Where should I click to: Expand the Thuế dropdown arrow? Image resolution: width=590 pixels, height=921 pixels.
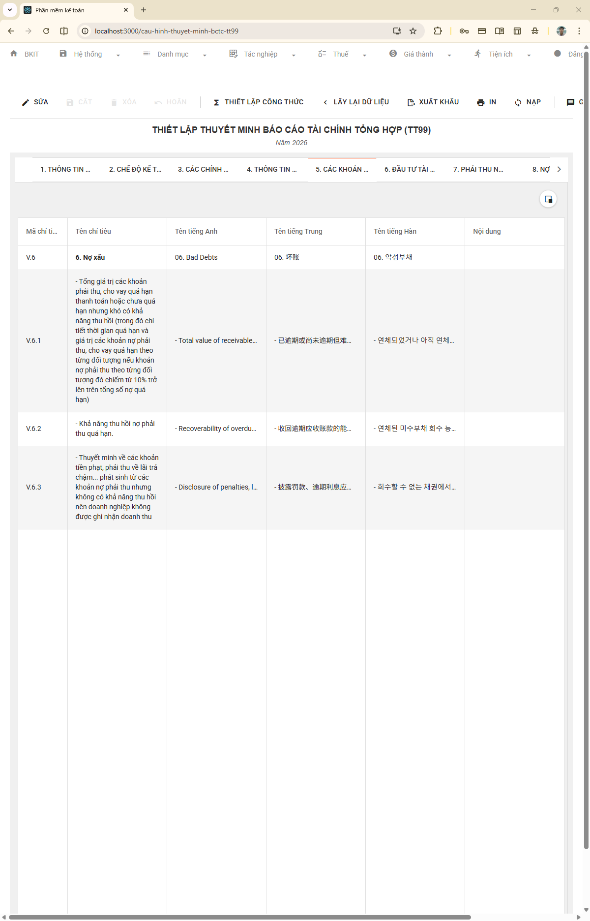point(364,55)
